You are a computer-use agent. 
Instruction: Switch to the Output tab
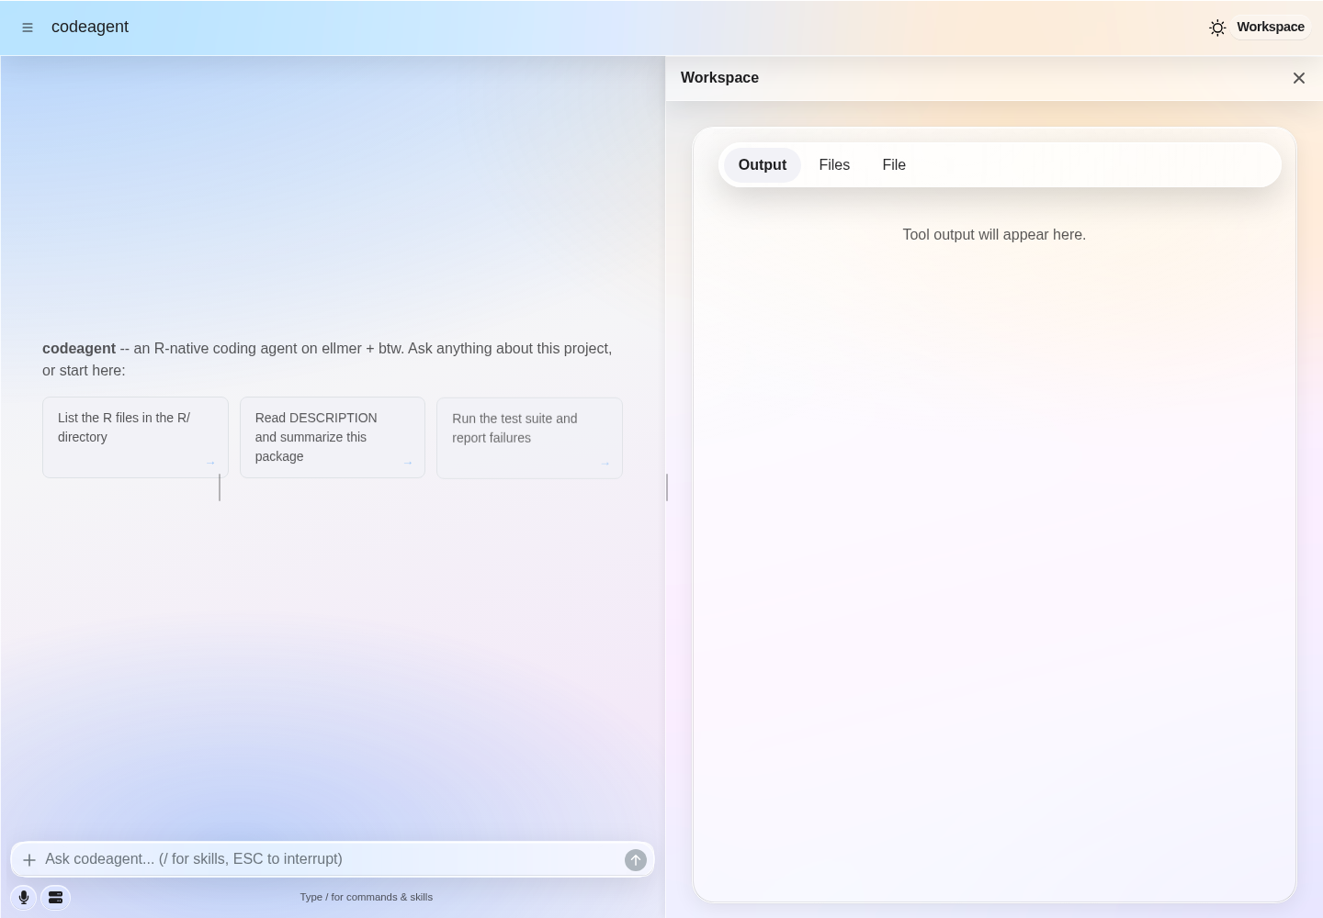(763, 165)
